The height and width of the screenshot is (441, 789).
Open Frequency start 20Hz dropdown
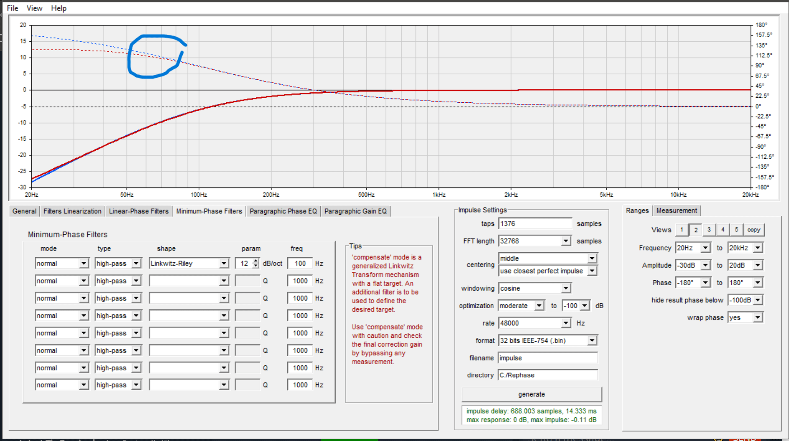[705, 248]
